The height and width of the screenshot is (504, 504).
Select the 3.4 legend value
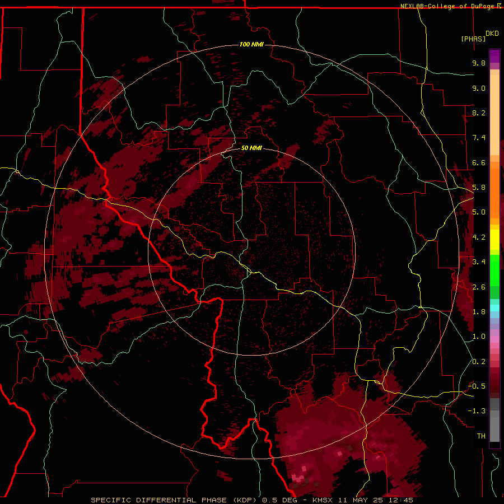click(x=479, y=262)
